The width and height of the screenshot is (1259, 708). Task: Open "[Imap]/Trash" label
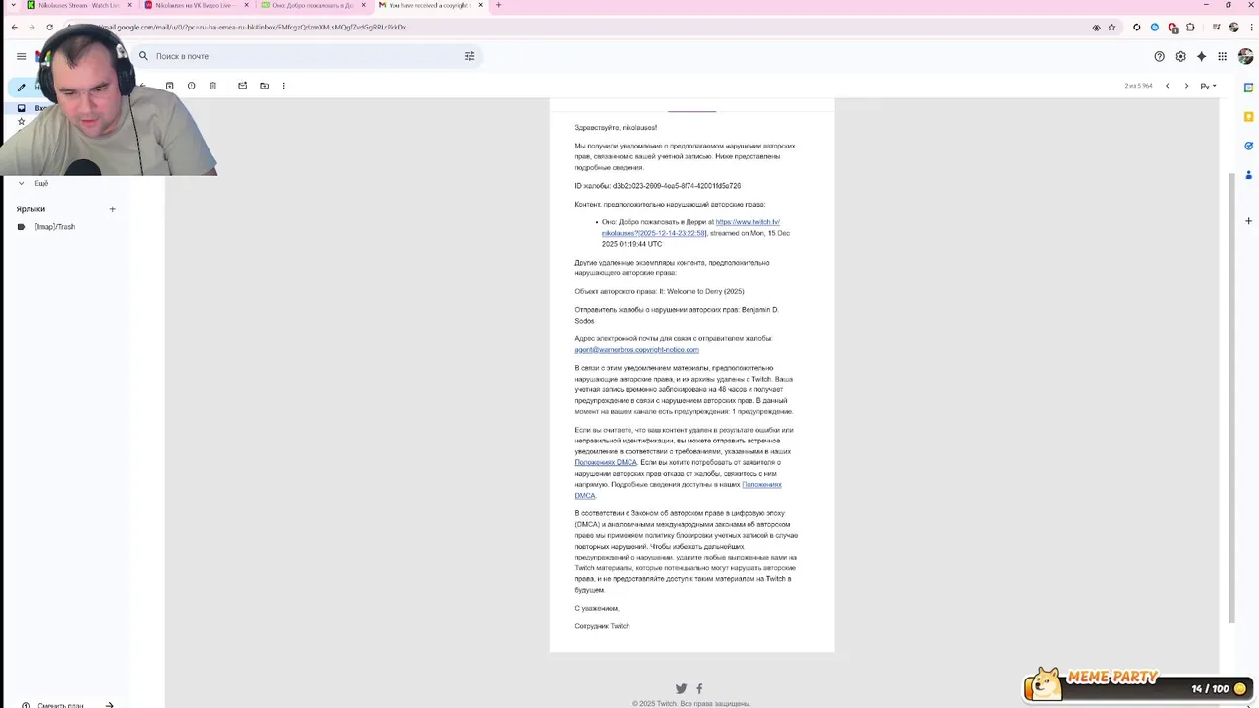pyautogui.click(x=55, y=227)
